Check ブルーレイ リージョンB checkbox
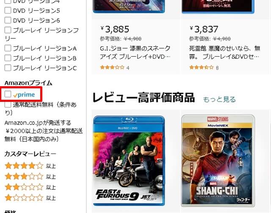 pyautogui.click(x=8, y=58)
